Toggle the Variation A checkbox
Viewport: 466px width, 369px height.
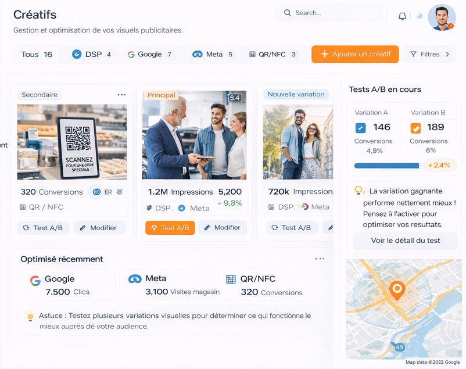360,128
